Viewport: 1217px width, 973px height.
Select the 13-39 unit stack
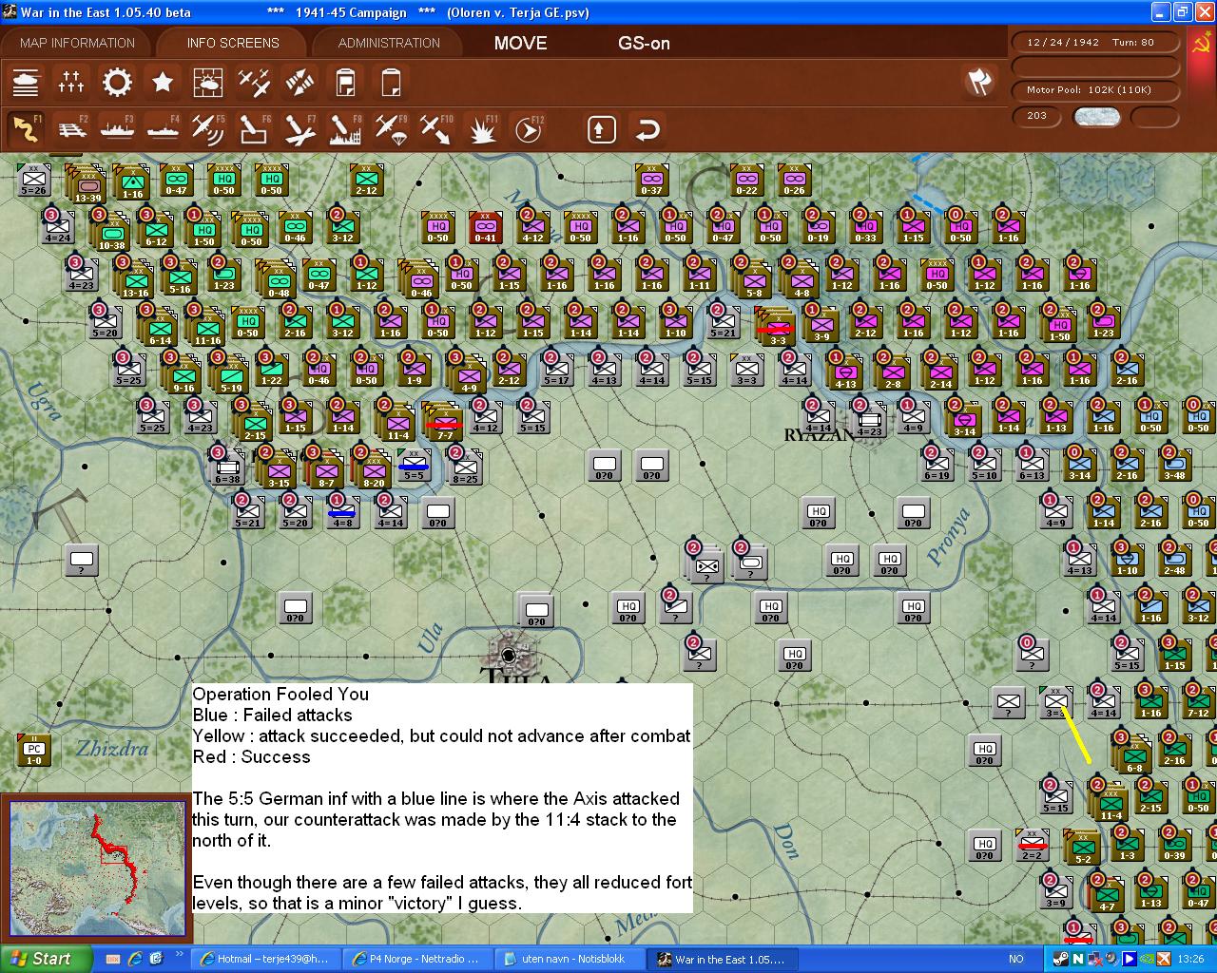pyautogui.click(x=87, y=183)
